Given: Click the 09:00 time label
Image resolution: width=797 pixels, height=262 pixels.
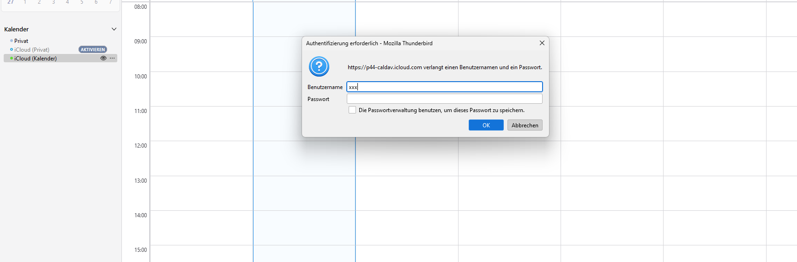Looking at the screenshot, I should click(140, 42).
